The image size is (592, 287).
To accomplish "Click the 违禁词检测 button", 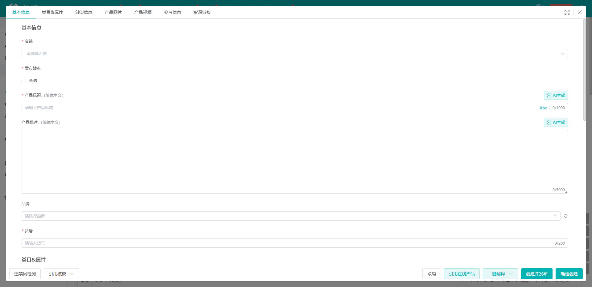I will click(25, 274).
